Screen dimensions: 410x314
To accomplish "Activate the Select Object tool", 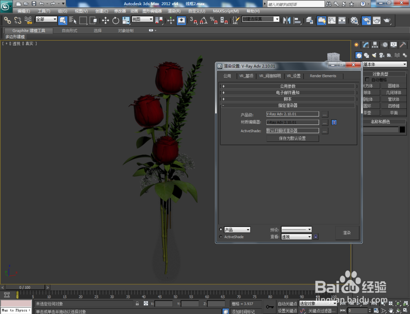I will [63, 20].
